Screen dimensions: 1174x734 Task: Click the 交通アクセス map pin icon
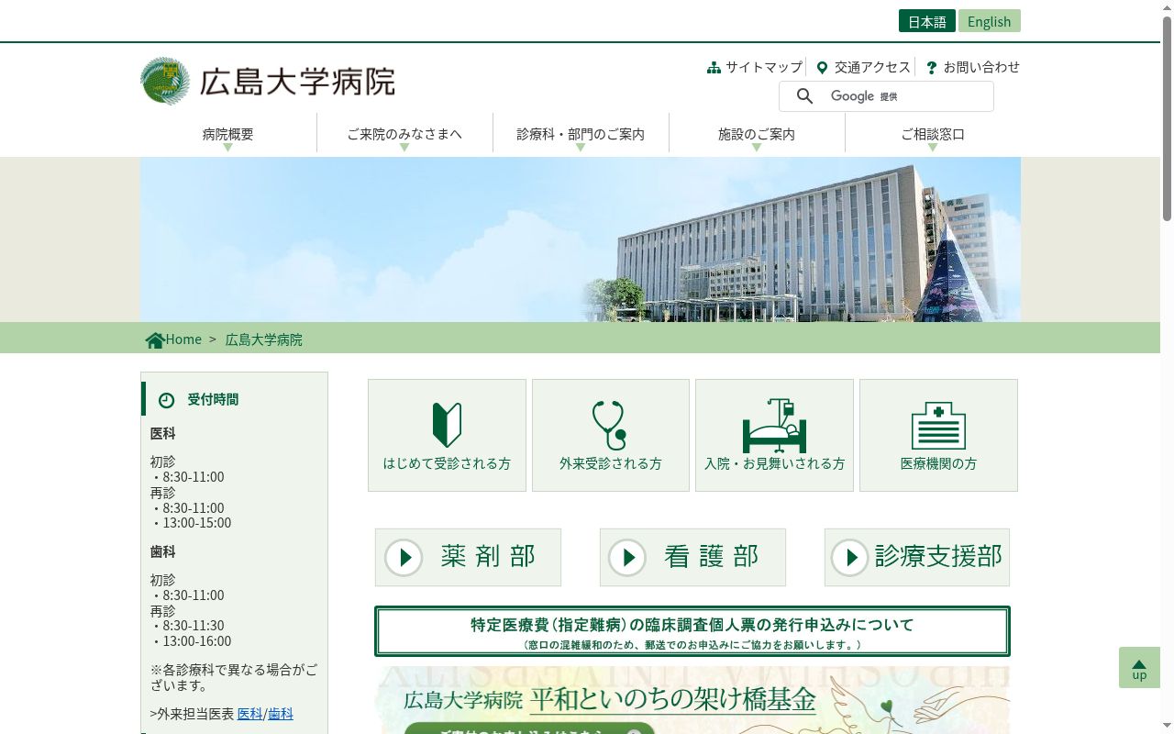click(822, 68)
